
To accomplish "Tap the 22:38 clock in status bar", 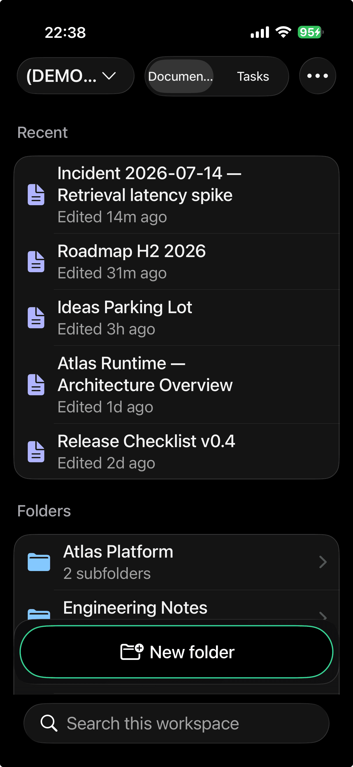I will pyautogui.click(x=65, y=33).
